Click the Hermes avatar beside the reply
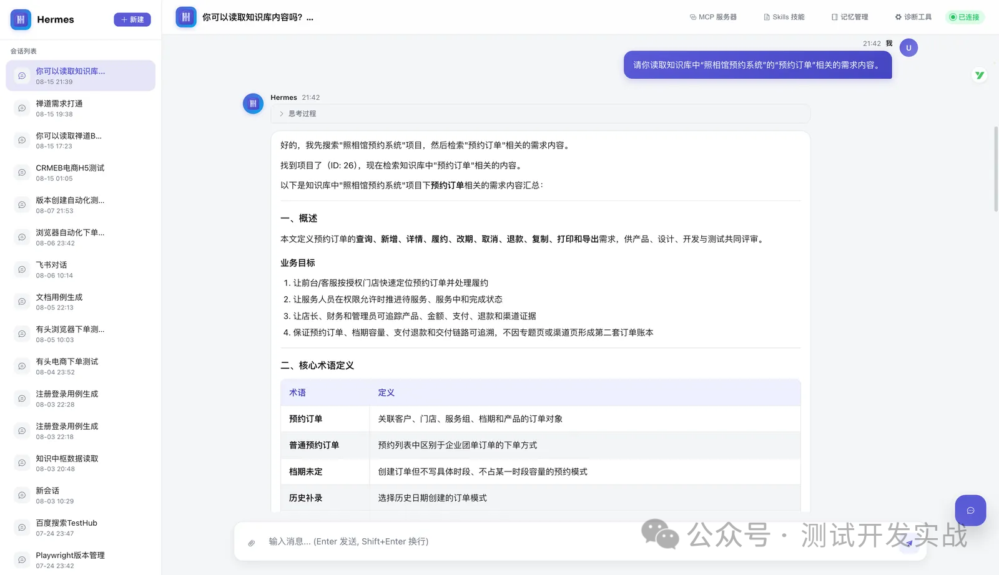Screen dimensions: 999x575 (253, 104)
